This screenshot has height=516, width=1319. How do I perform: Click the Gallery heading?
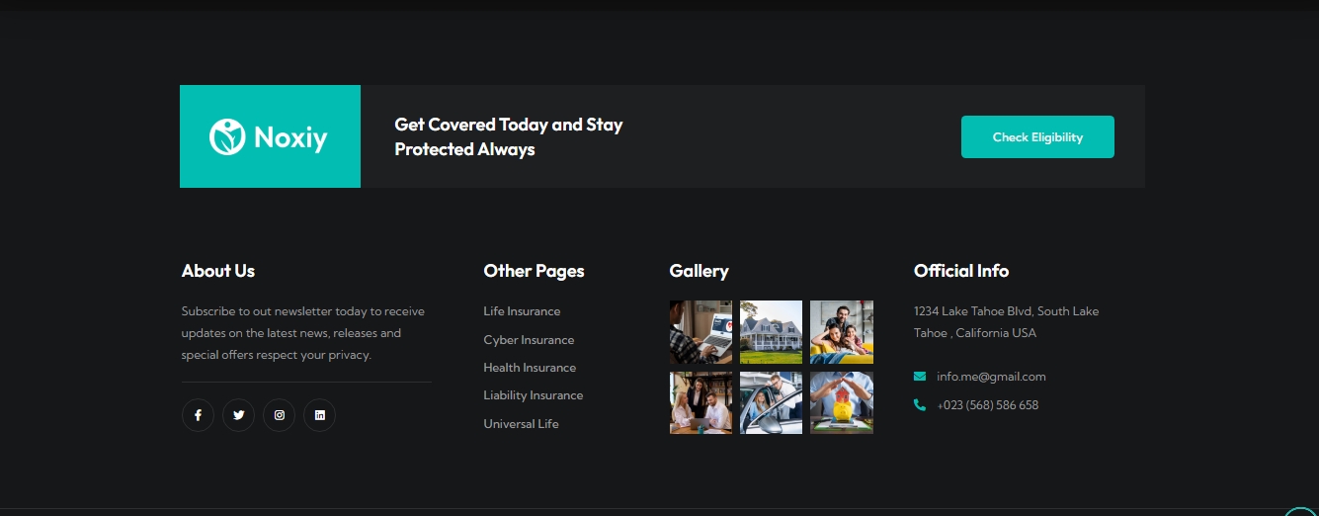pos(699,271)
